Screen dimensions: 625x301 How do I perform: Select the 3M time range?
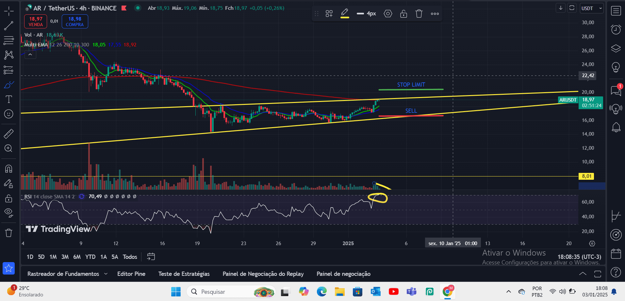click(65, 257)
